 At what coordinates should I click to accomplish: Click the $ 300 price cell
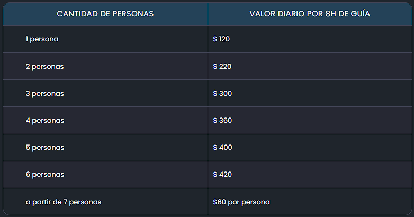[x=222, y=93]
